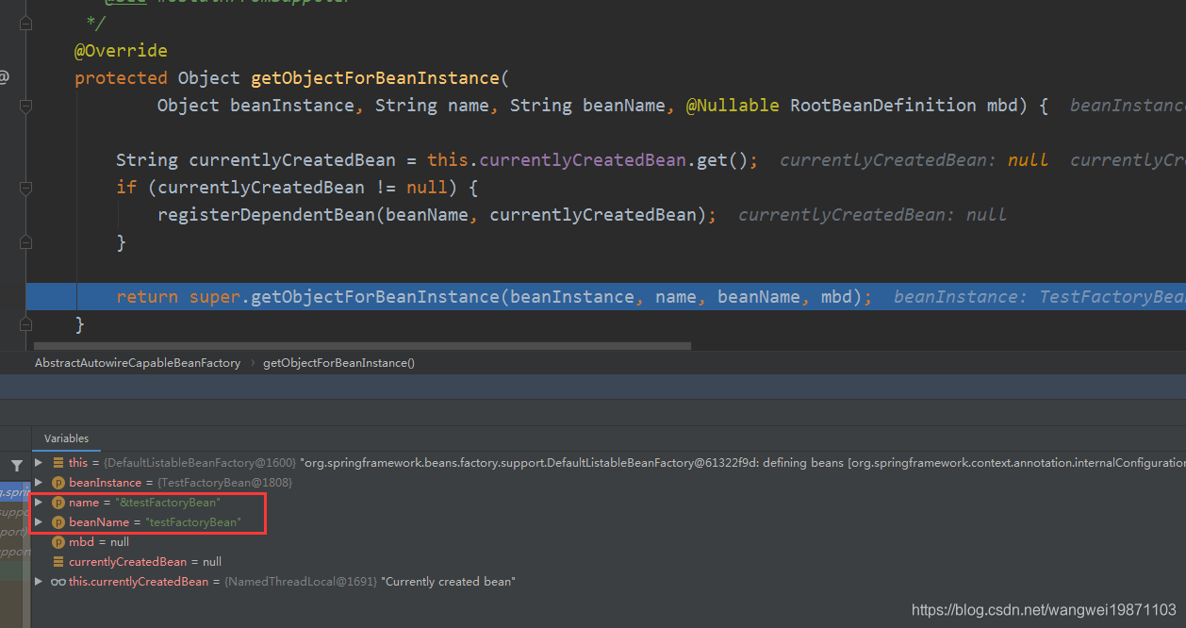Click the @Override annotation

121,51
